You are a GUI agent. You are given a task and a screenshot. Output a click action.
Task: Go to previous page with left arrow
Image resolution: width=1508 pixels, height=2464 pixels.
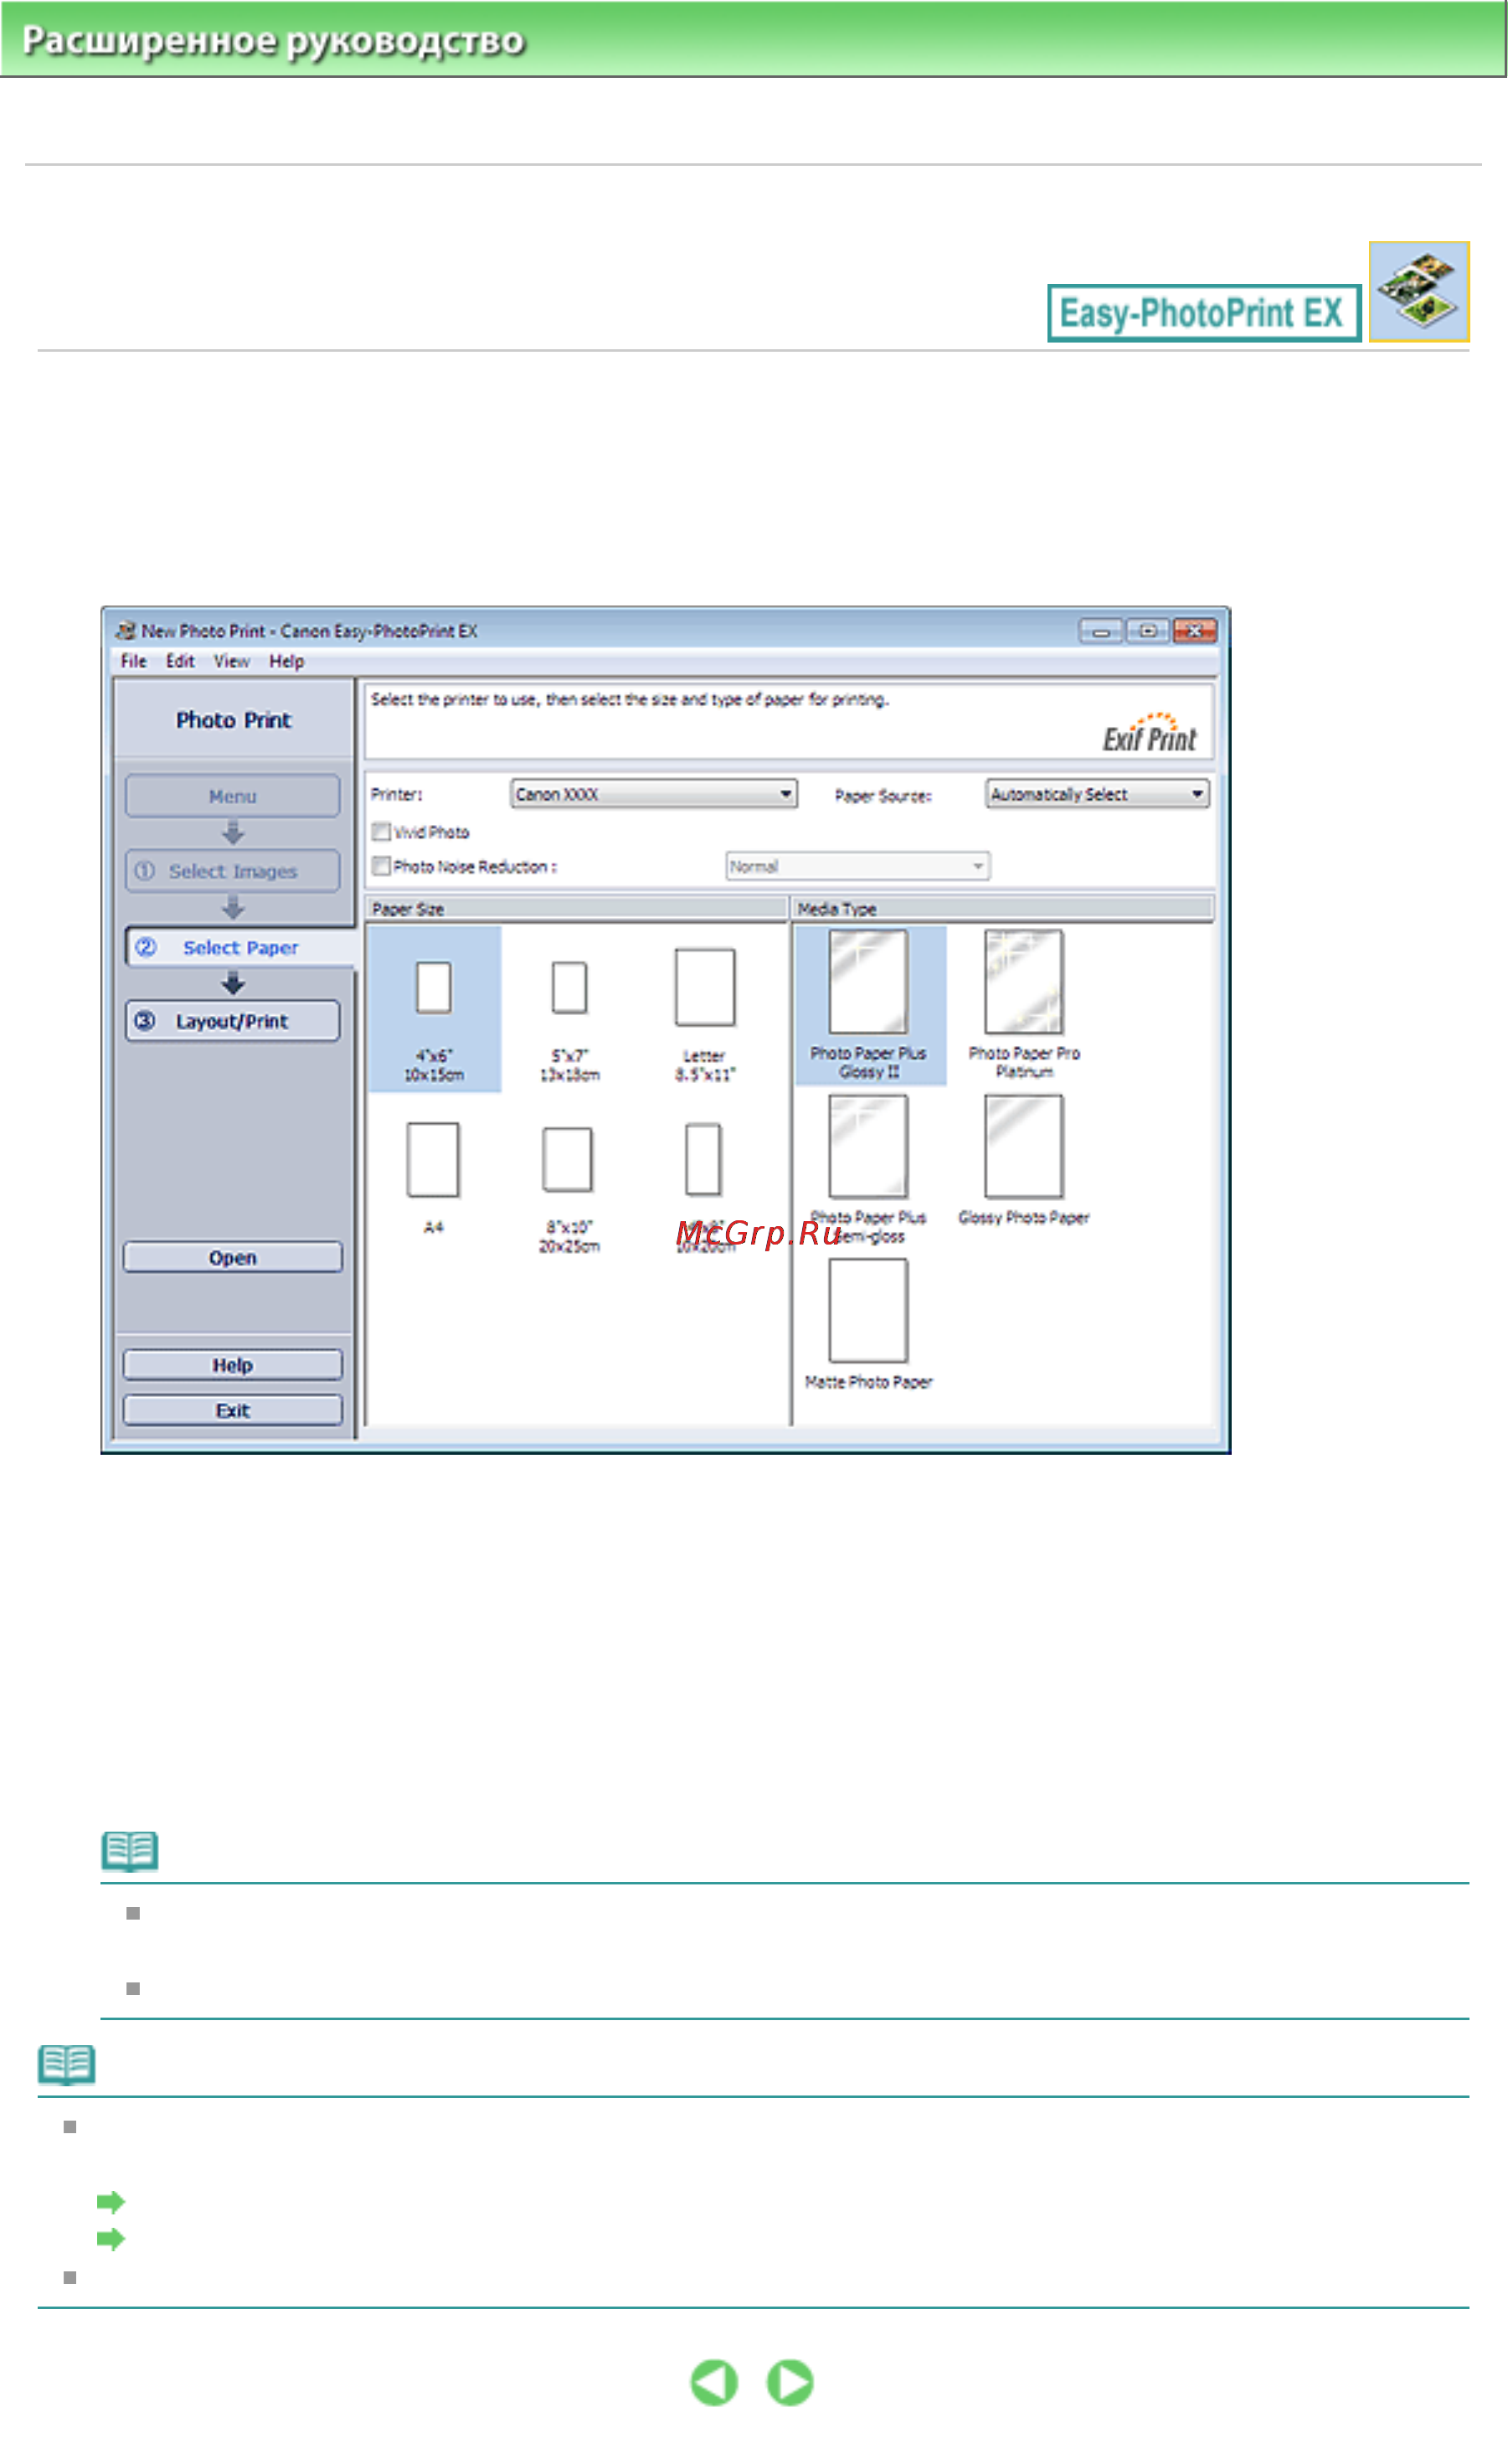pos(714,2383)
